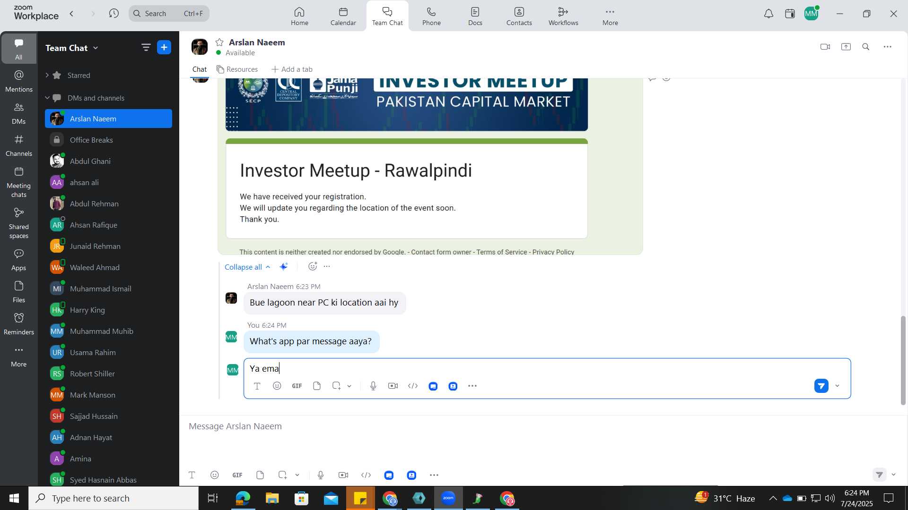Switch to the Resources tab

click(237, 69)
